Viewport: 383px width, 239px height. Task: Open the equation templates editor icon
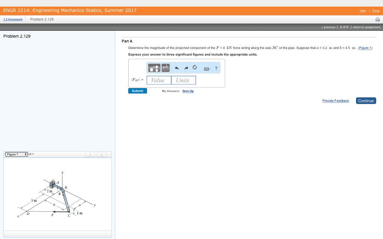coord(153,68)
